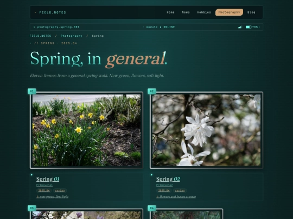293x219 pixels.
Task: Click the 'flowers and leaves at once' caption
Action: click(x=176, y=197)
